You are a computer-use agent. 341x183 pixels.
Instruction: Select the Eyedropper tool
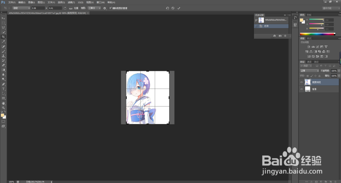click(3, 42)
